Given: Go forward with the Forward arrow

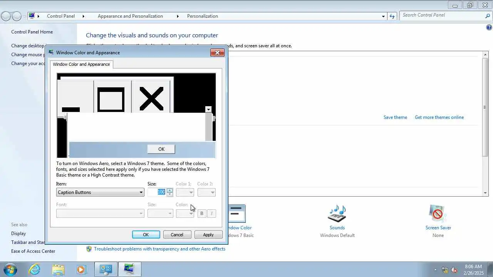Looking at the screenshot, I should point(17,16).
